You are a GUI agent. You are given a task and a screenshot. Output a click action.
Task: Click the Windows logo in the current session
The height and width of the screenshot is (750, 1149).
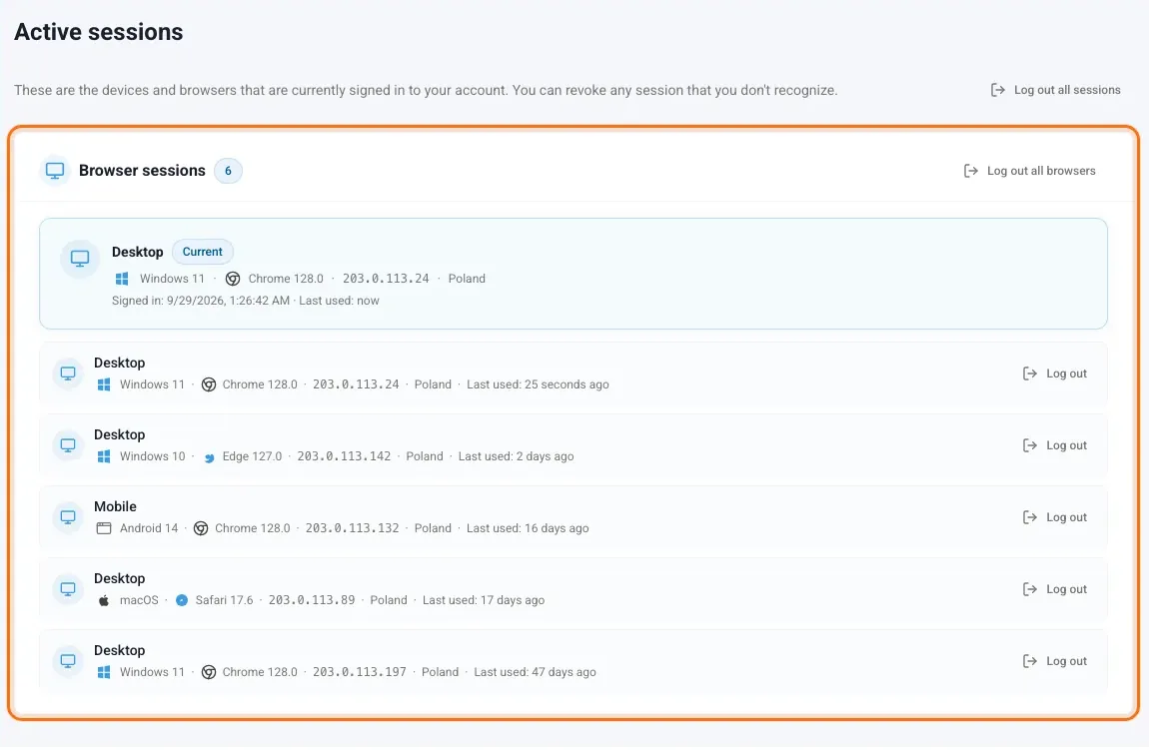pos(122,279)
